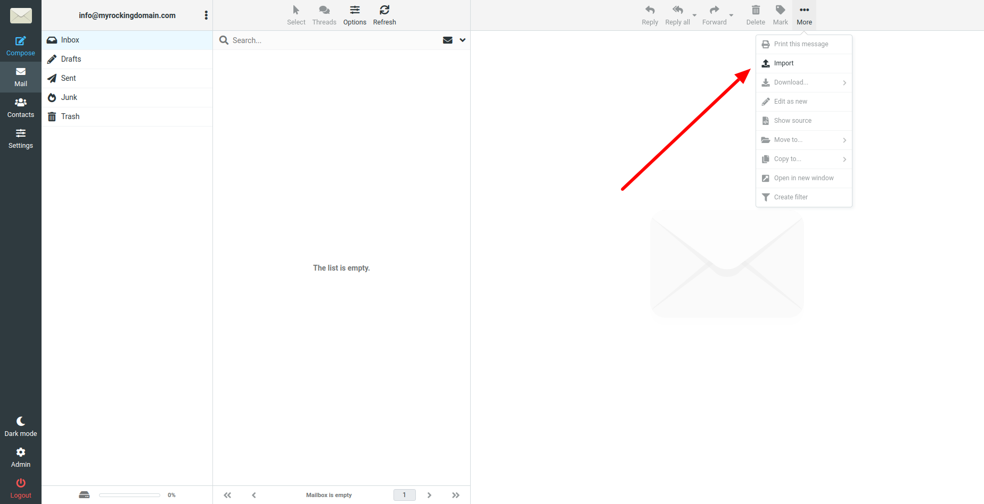Choose Show source
This screenshot has height=504, width=984.
coord(804,121)
